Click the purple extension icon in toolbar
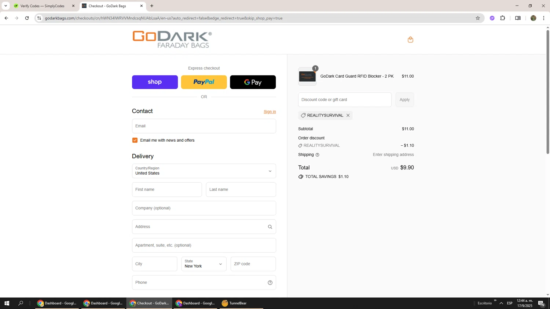 [492, 18]
